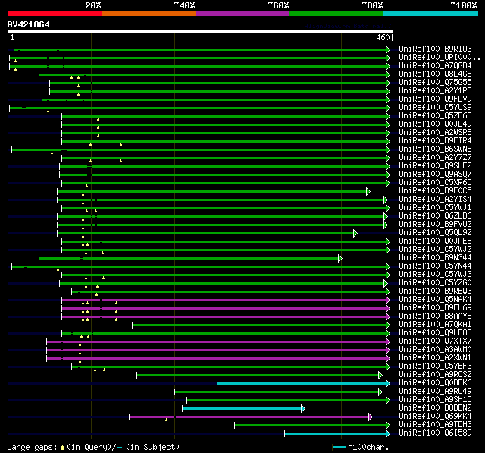This screenshot has width=485, height=453.
Task: Select label UniRef100_C5YWJ3
Action: click(x=435, y=275)
